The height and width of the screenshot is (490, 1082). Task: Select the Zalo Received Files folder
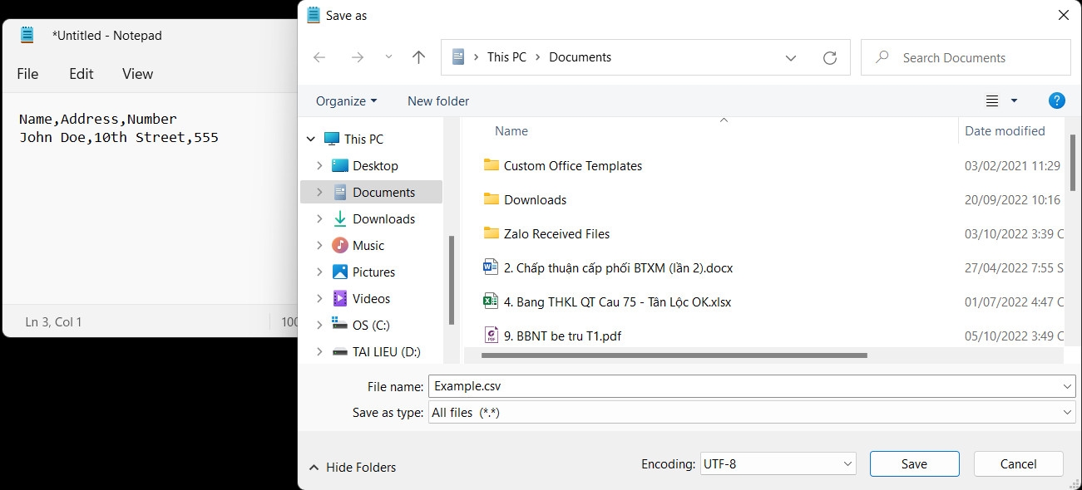pyautogui.click(x=556, y=233)
